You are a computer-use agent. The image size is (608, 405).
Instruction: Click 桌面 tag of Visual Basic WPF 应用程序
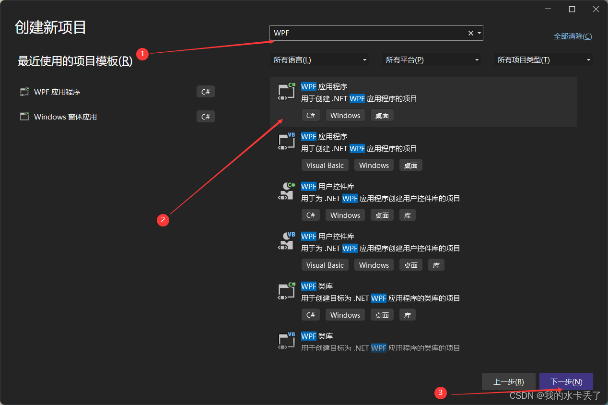point(411,165)
